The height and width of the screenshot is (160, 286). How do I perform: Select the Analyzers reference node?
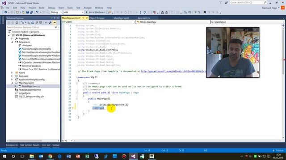tap(27, 45)
